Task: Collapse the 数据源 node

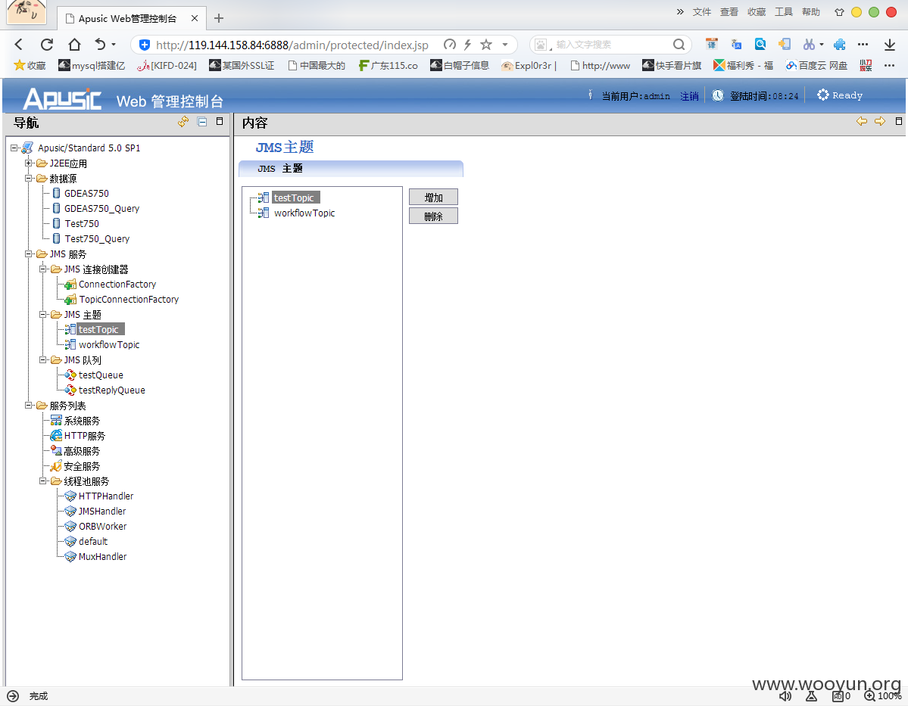Action: [28, 179]
